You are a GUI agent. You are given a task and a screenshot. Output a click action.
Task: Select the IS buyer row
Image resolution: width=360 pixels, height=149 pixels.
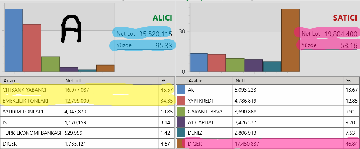(x=87, y=122)
